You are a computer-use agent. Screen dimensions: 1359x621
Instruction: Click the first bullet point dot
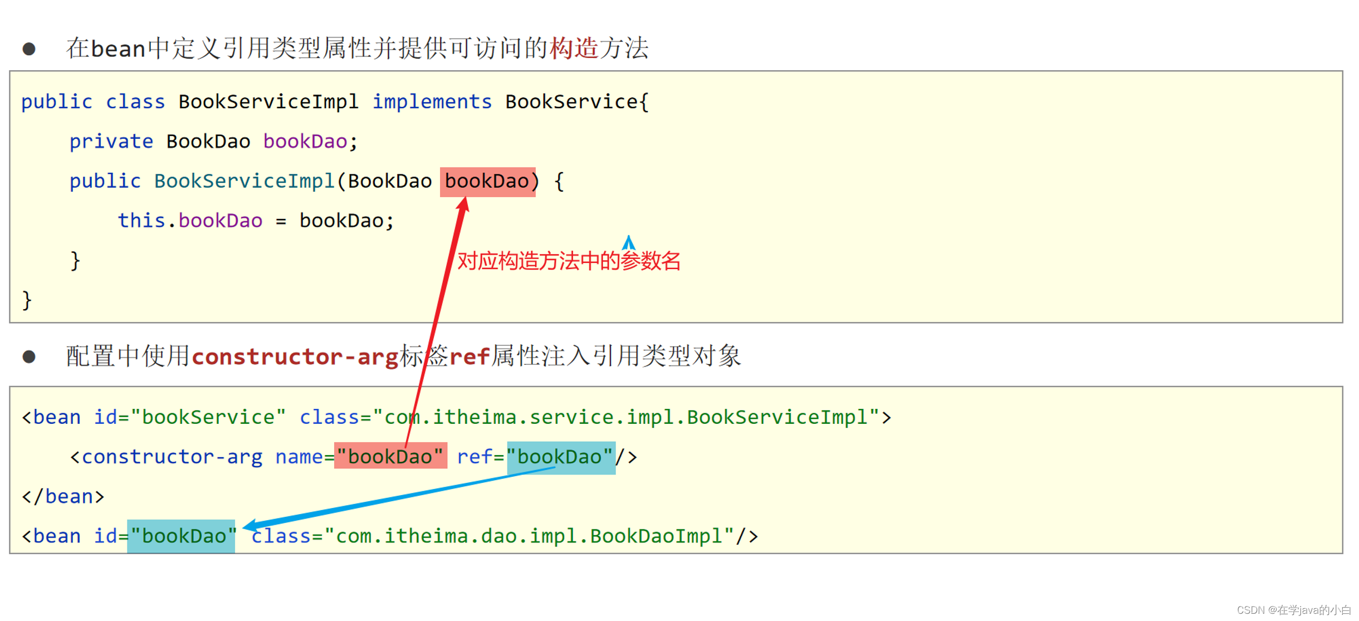(x=29, y=49)
